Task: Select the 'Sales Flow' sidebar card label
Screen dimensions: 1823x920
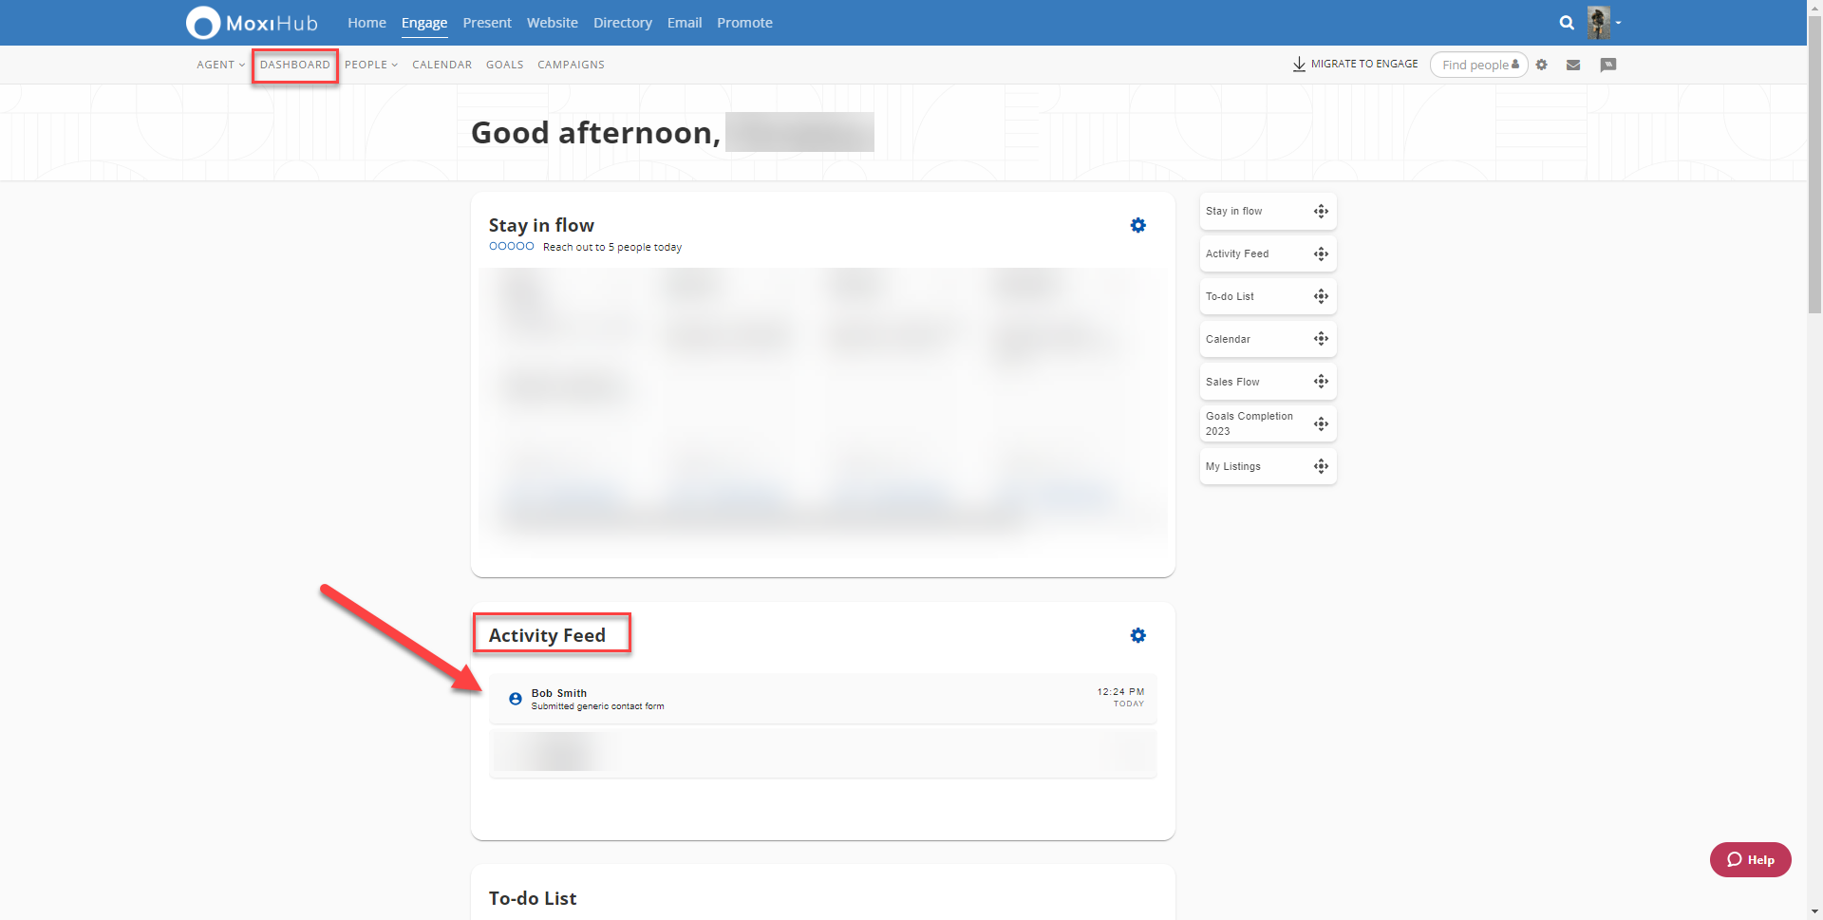Action: point(1232,382)
